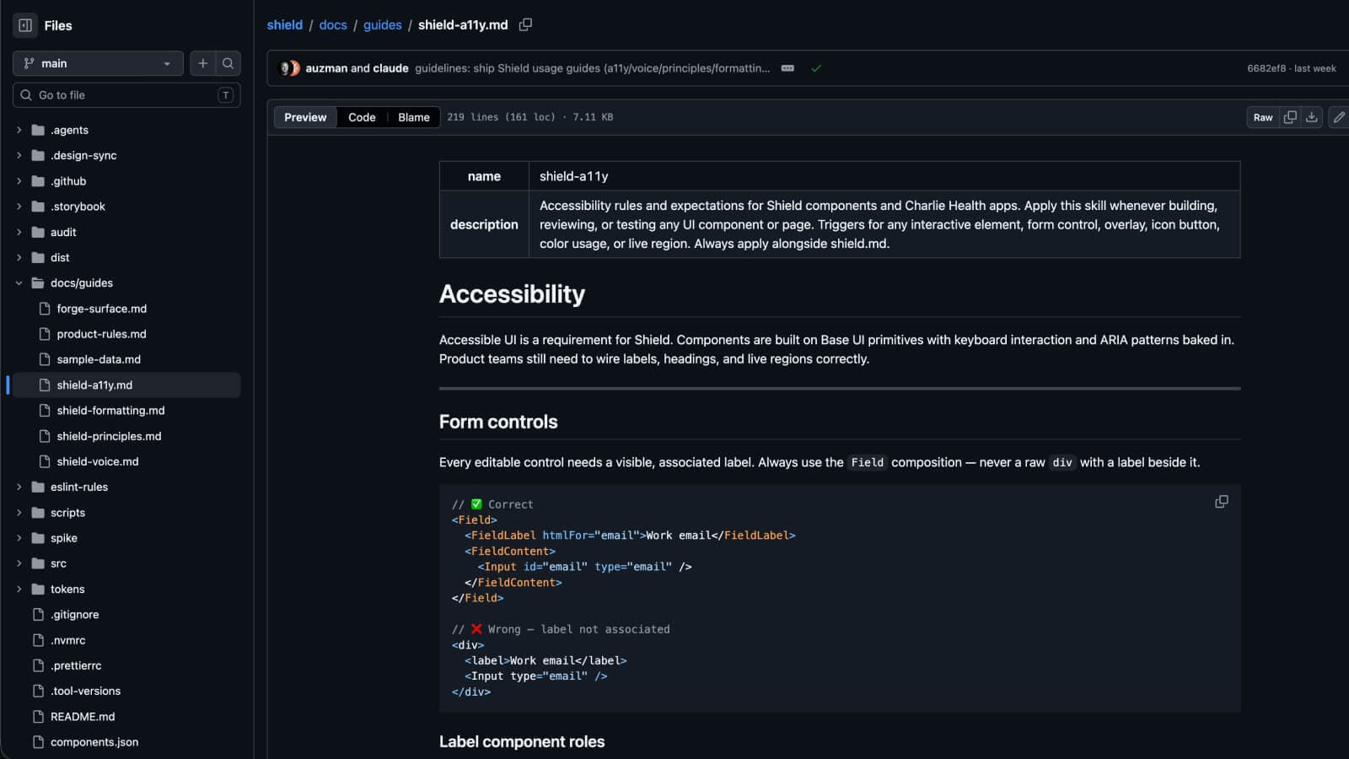Open shield-formatting.md file
The height and width of the screenshot is (759, 1349).
click(110, 411)
